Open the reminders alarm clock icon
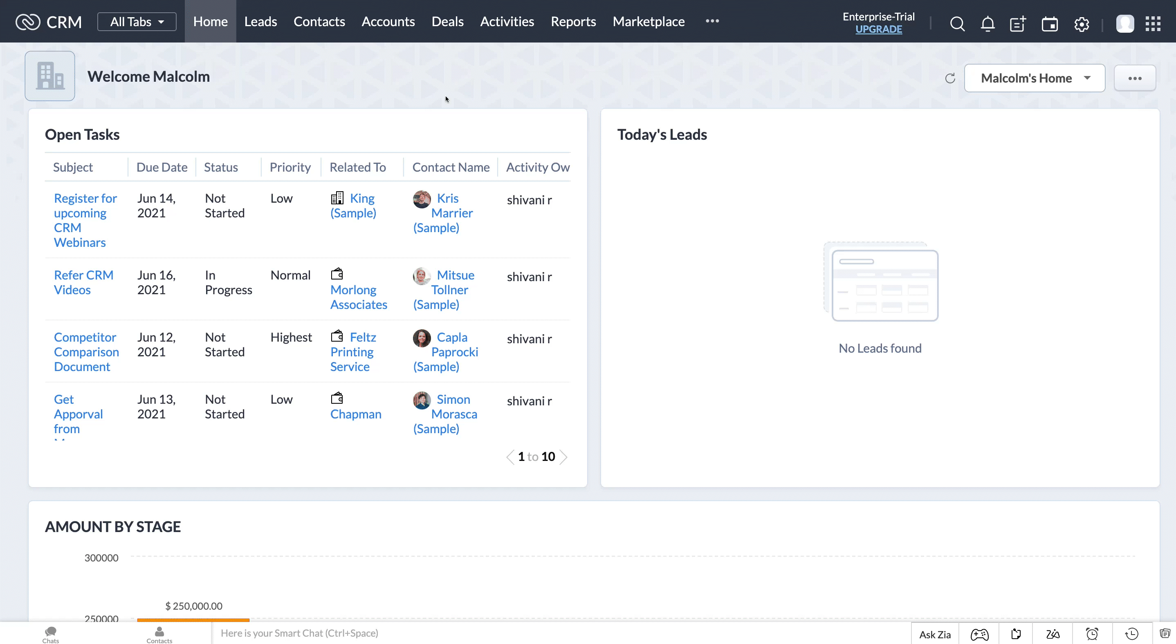The height and width of the screenshot is (644, 1176). coord(1092,634)
